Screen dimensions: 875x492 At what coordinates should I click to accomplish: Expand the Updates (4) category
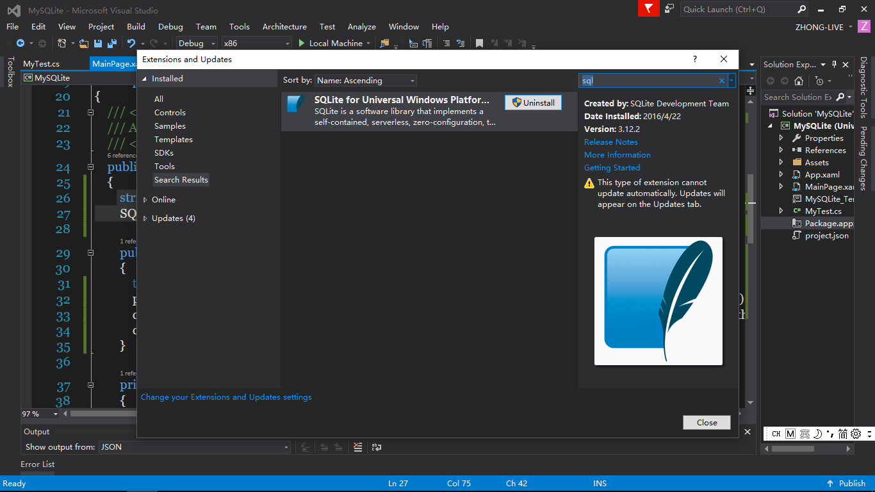coord(145,218)
